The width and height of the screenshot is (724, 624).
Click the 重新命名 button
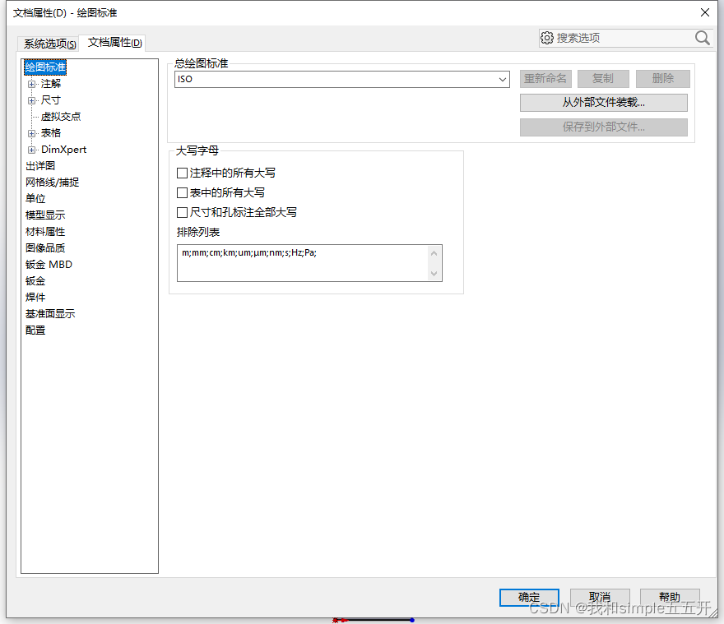[x=545, y=78]
